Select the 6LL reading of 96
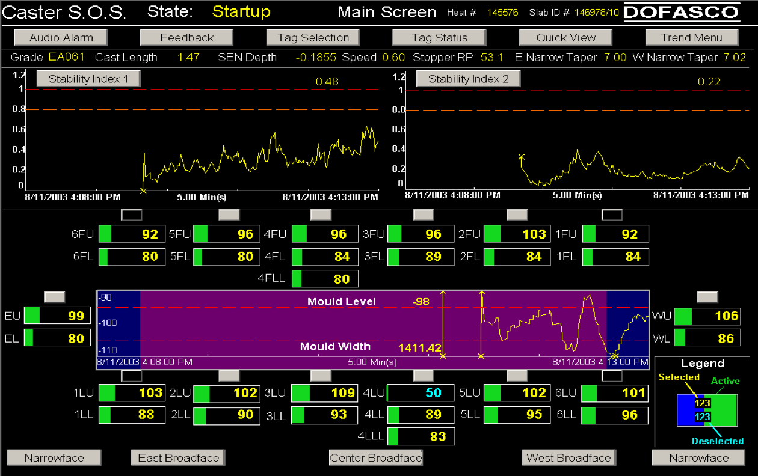758x476 pixels. click(614, 415)
